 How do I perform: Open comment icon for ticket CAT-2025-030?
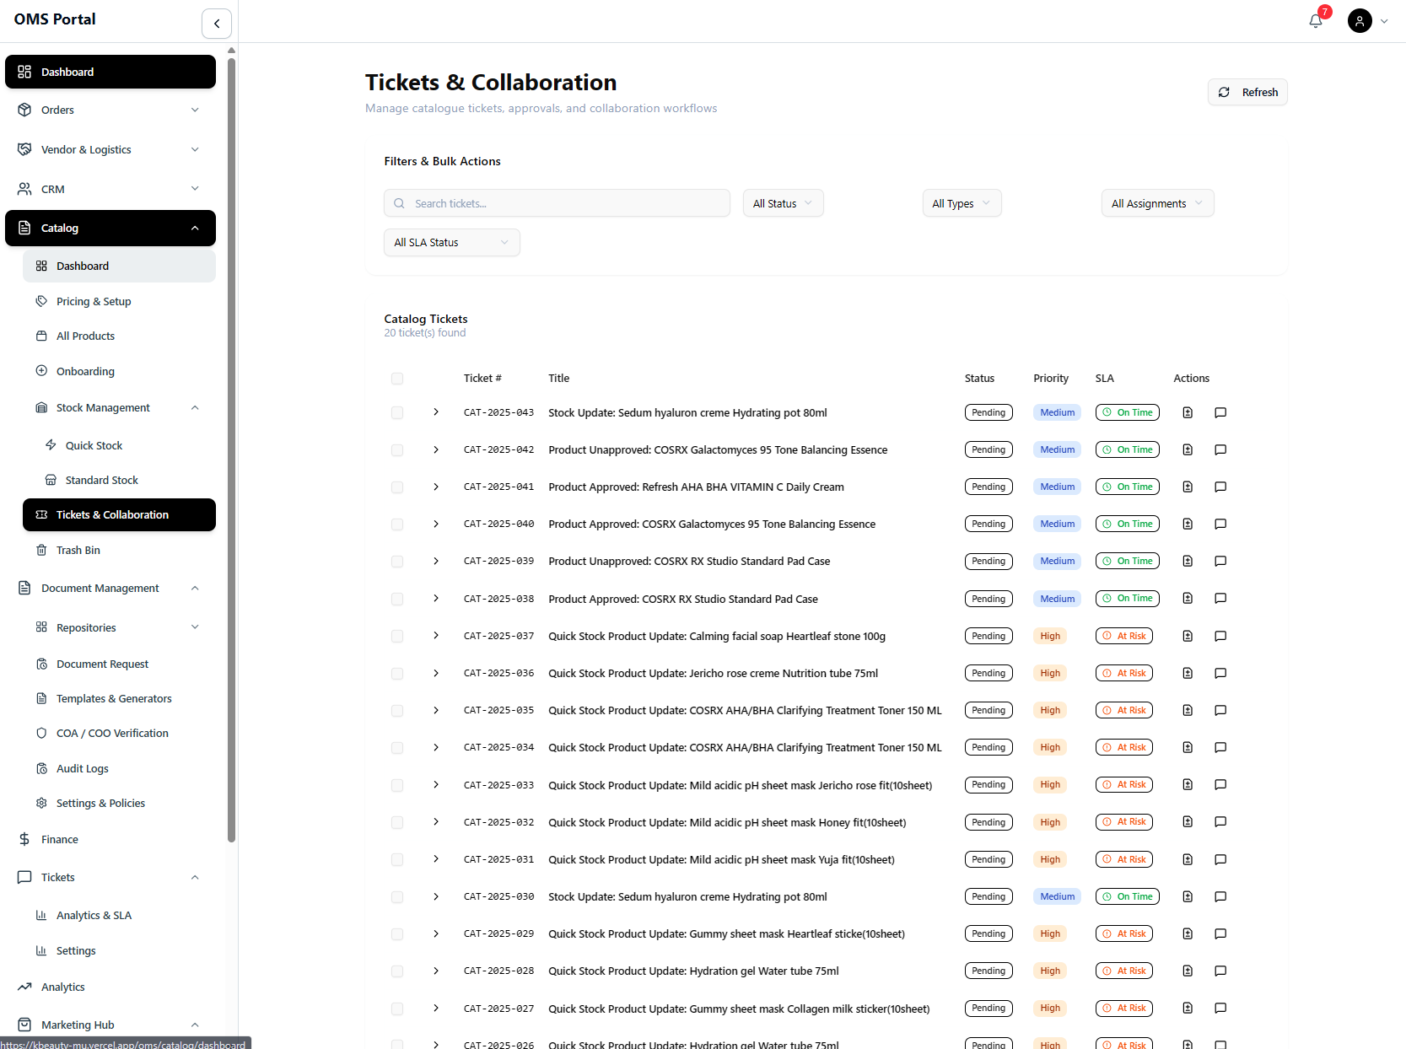tap(1220, 896)
